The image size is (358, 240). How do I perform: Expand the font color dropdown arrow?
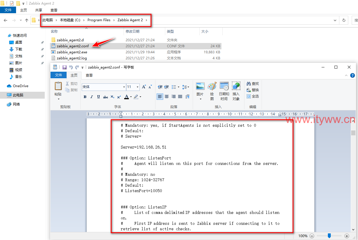pyautogui.click(x=131, y=97)
